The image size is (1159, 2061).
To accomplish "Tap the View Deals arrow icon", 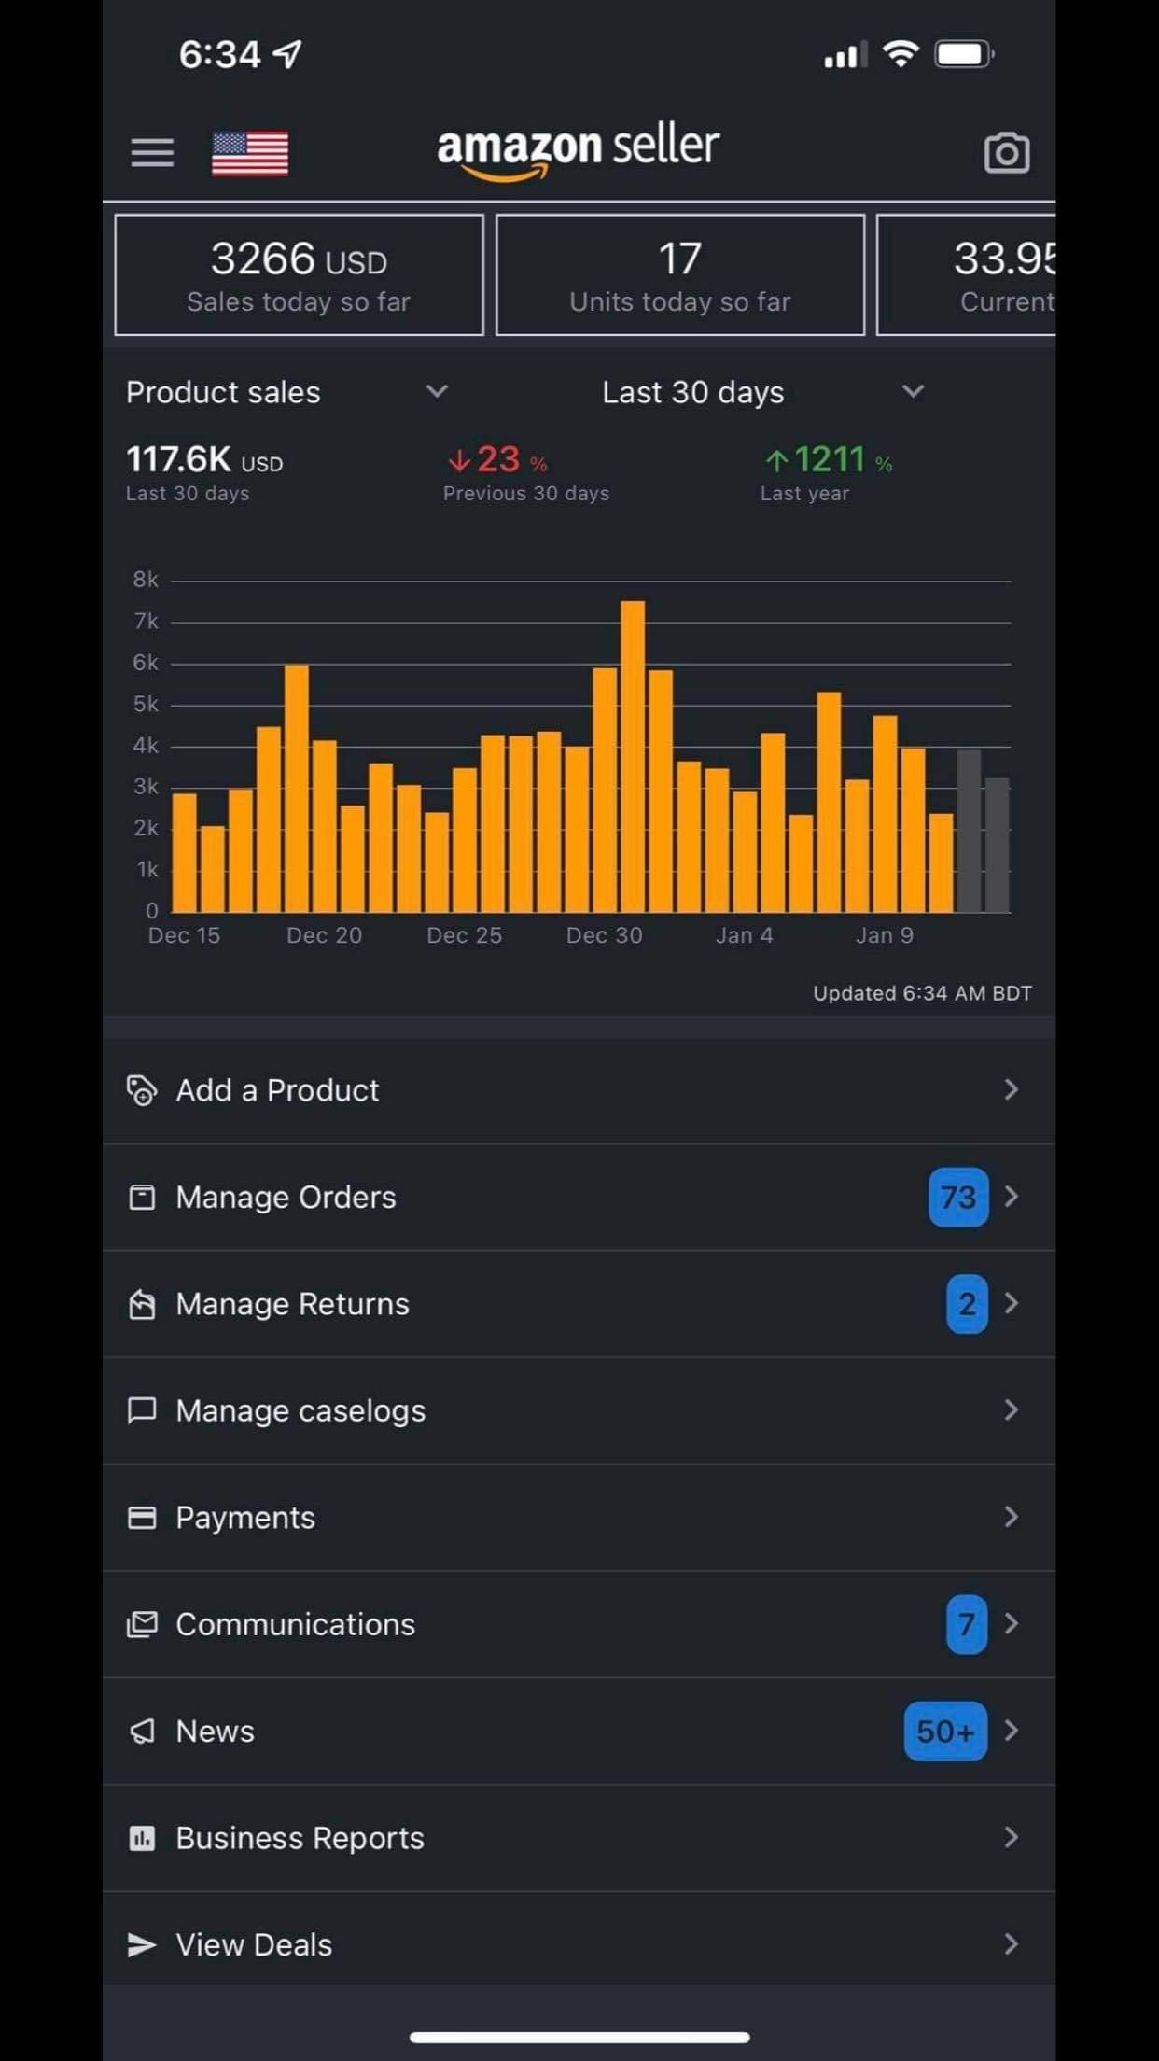I will (x=142, y=1944).
